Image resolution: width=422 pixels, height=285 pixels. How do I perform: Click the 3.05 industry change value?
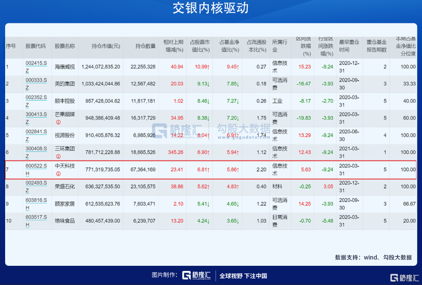tap(328, 186)
